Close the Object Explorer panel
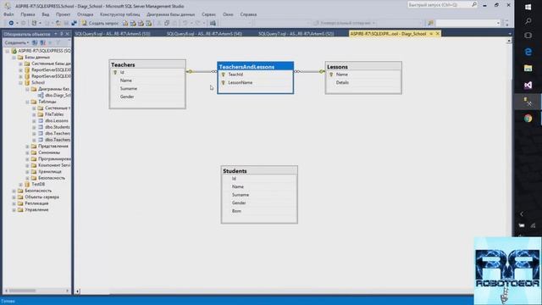The image size is (542, 305). click(x=68, y=34)
